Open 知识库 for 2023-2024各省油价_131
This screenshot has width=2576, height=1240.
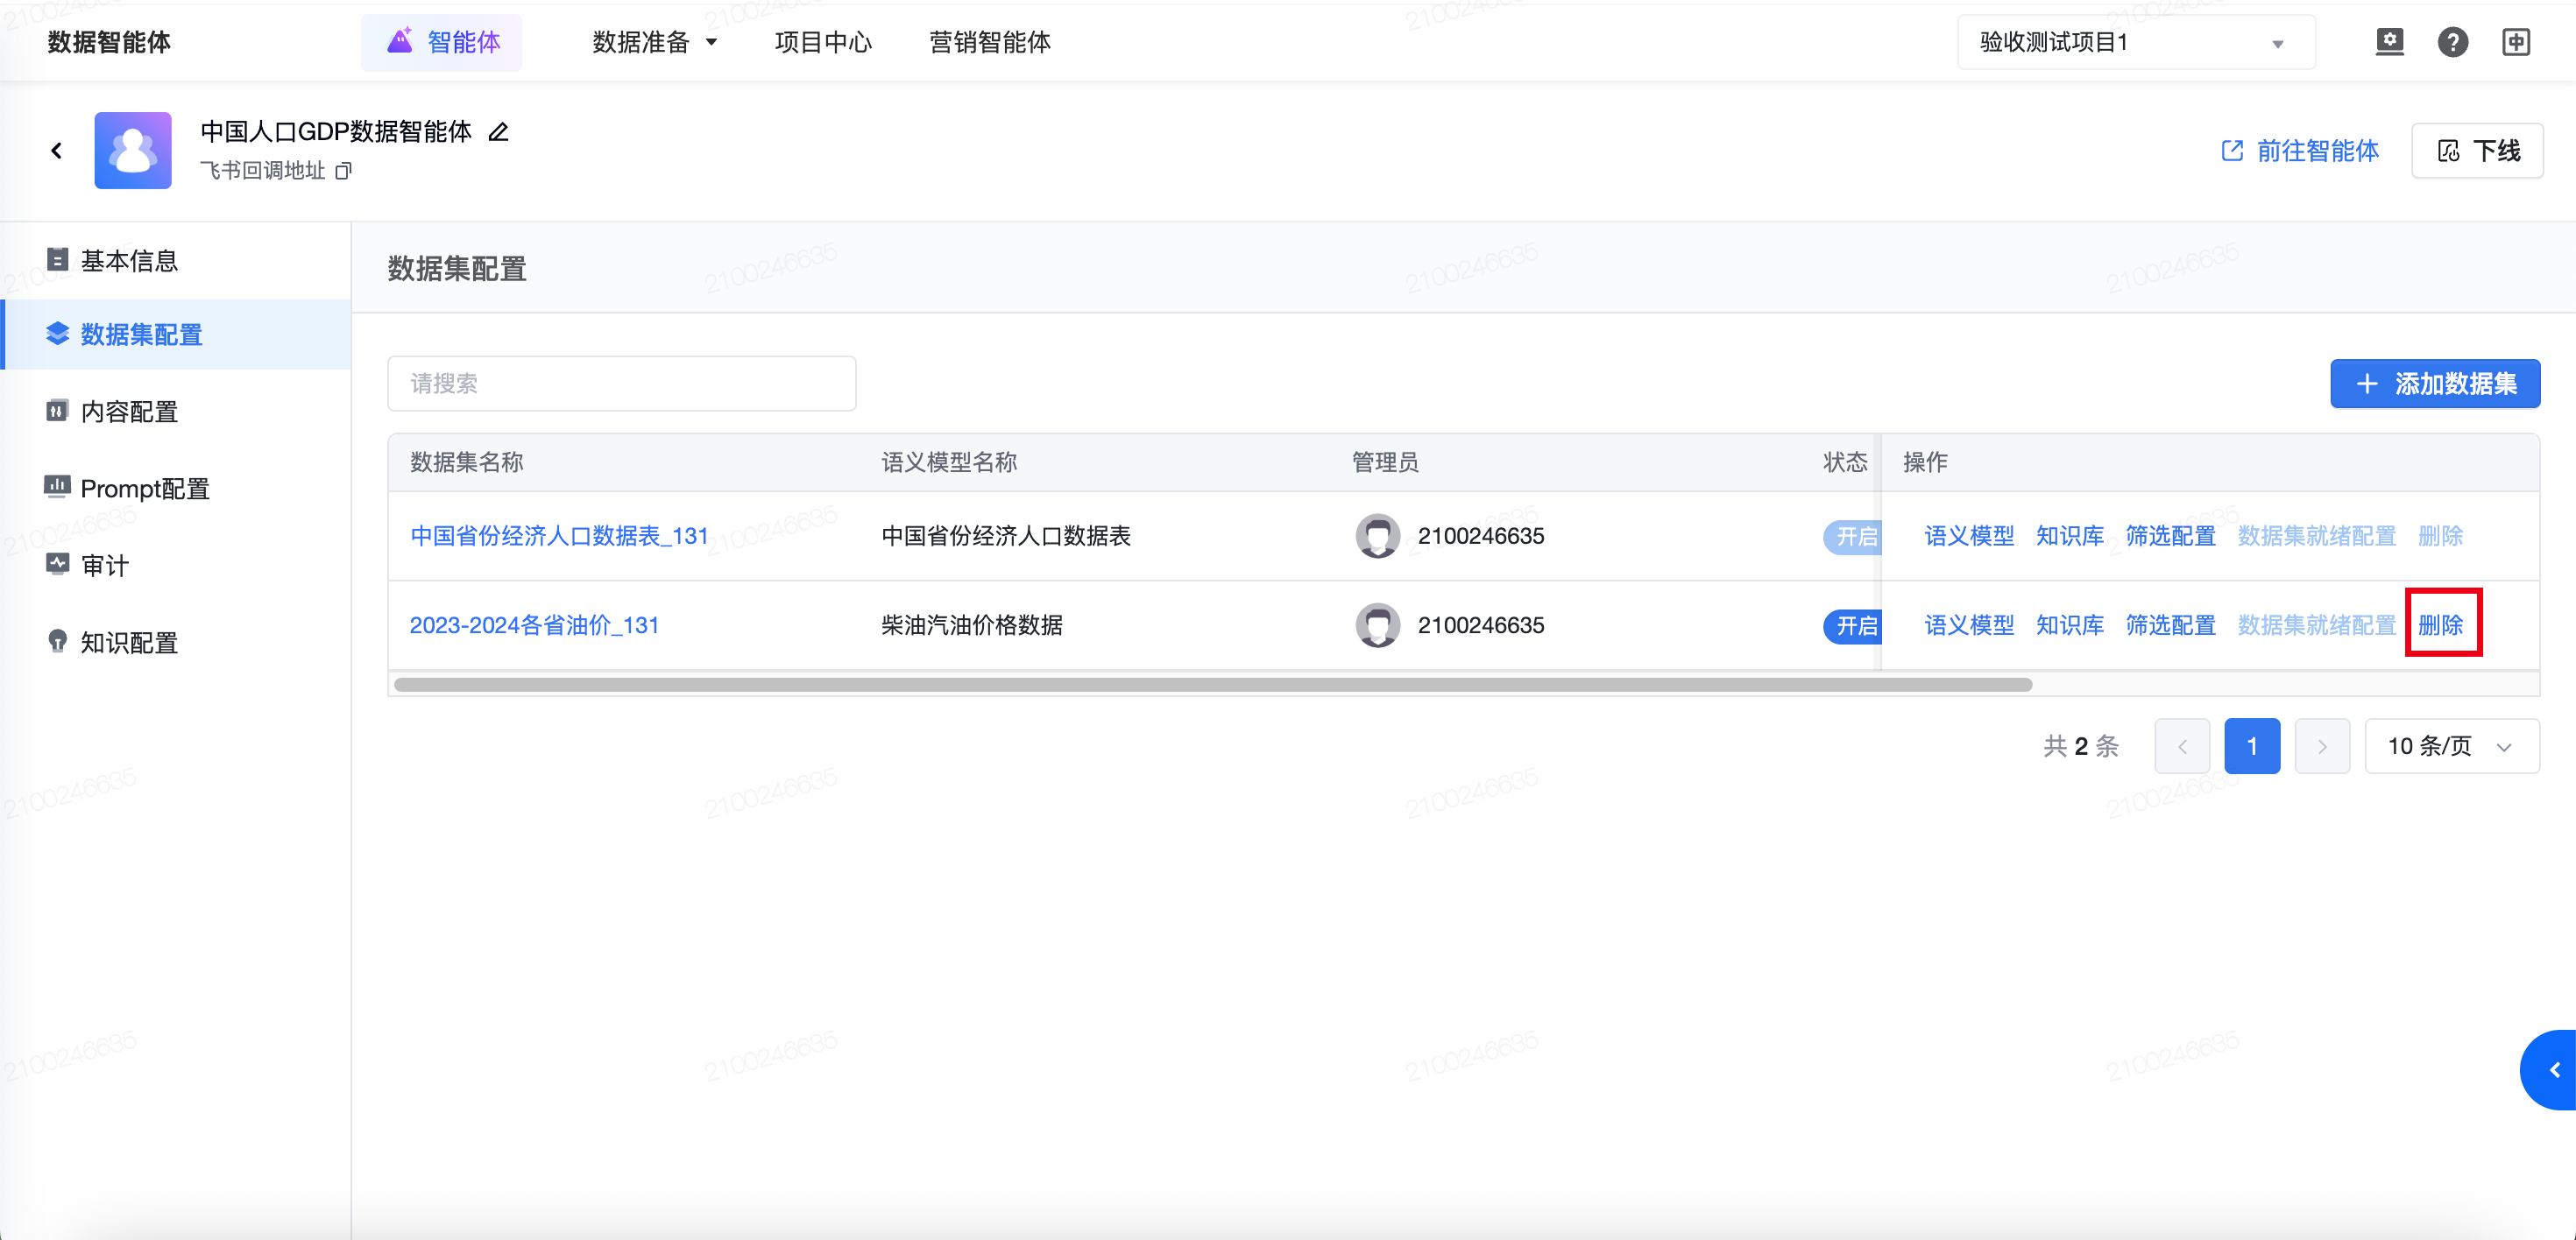click(x=2070, y=625)
